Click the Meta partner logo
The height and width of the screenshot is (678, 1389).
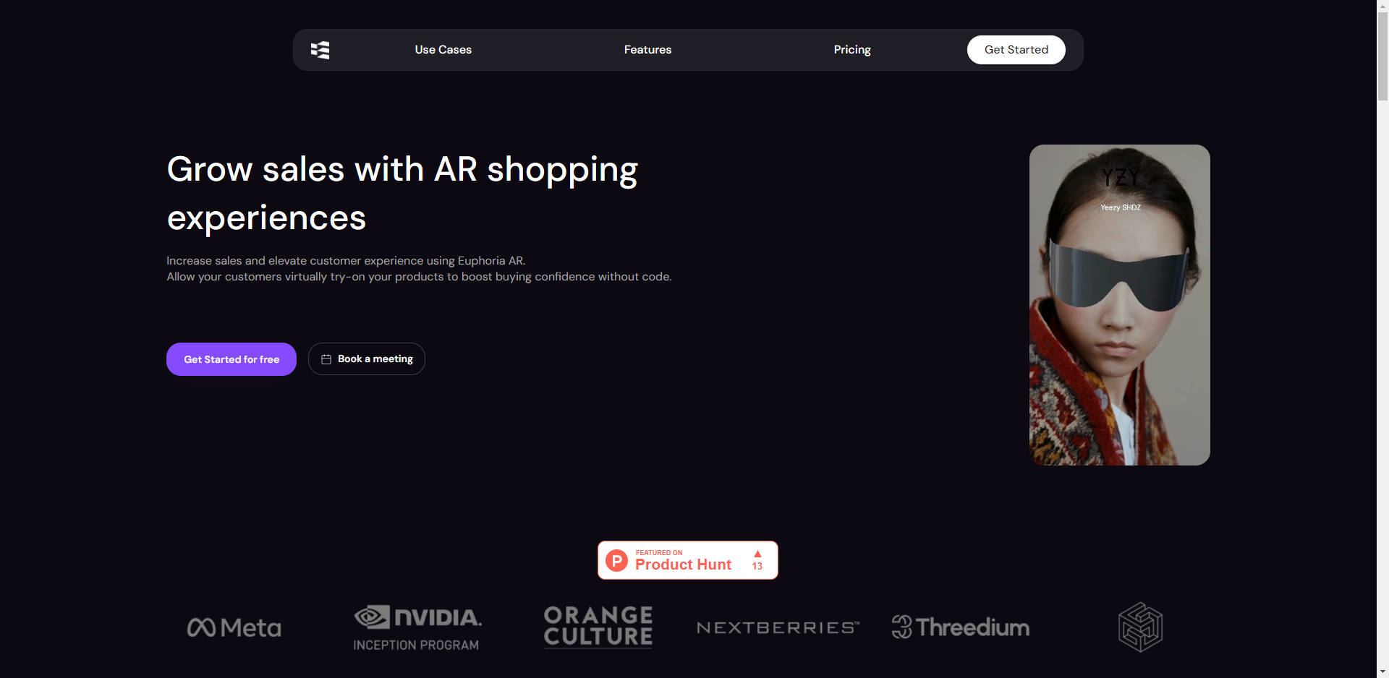pos(234,627)
